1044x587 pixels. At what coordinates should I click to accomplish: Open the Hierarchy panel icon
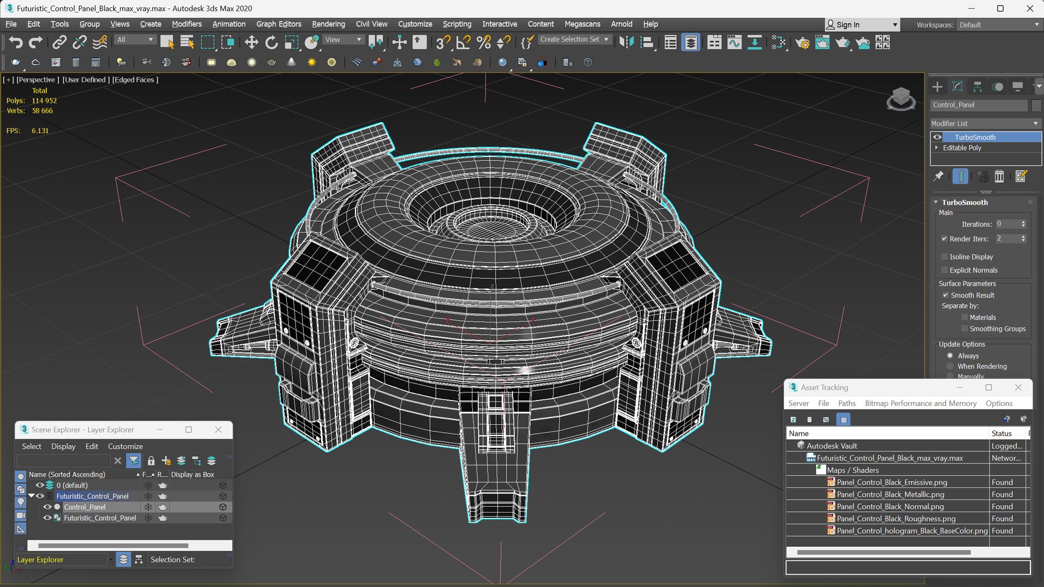[x=978, y=86]
